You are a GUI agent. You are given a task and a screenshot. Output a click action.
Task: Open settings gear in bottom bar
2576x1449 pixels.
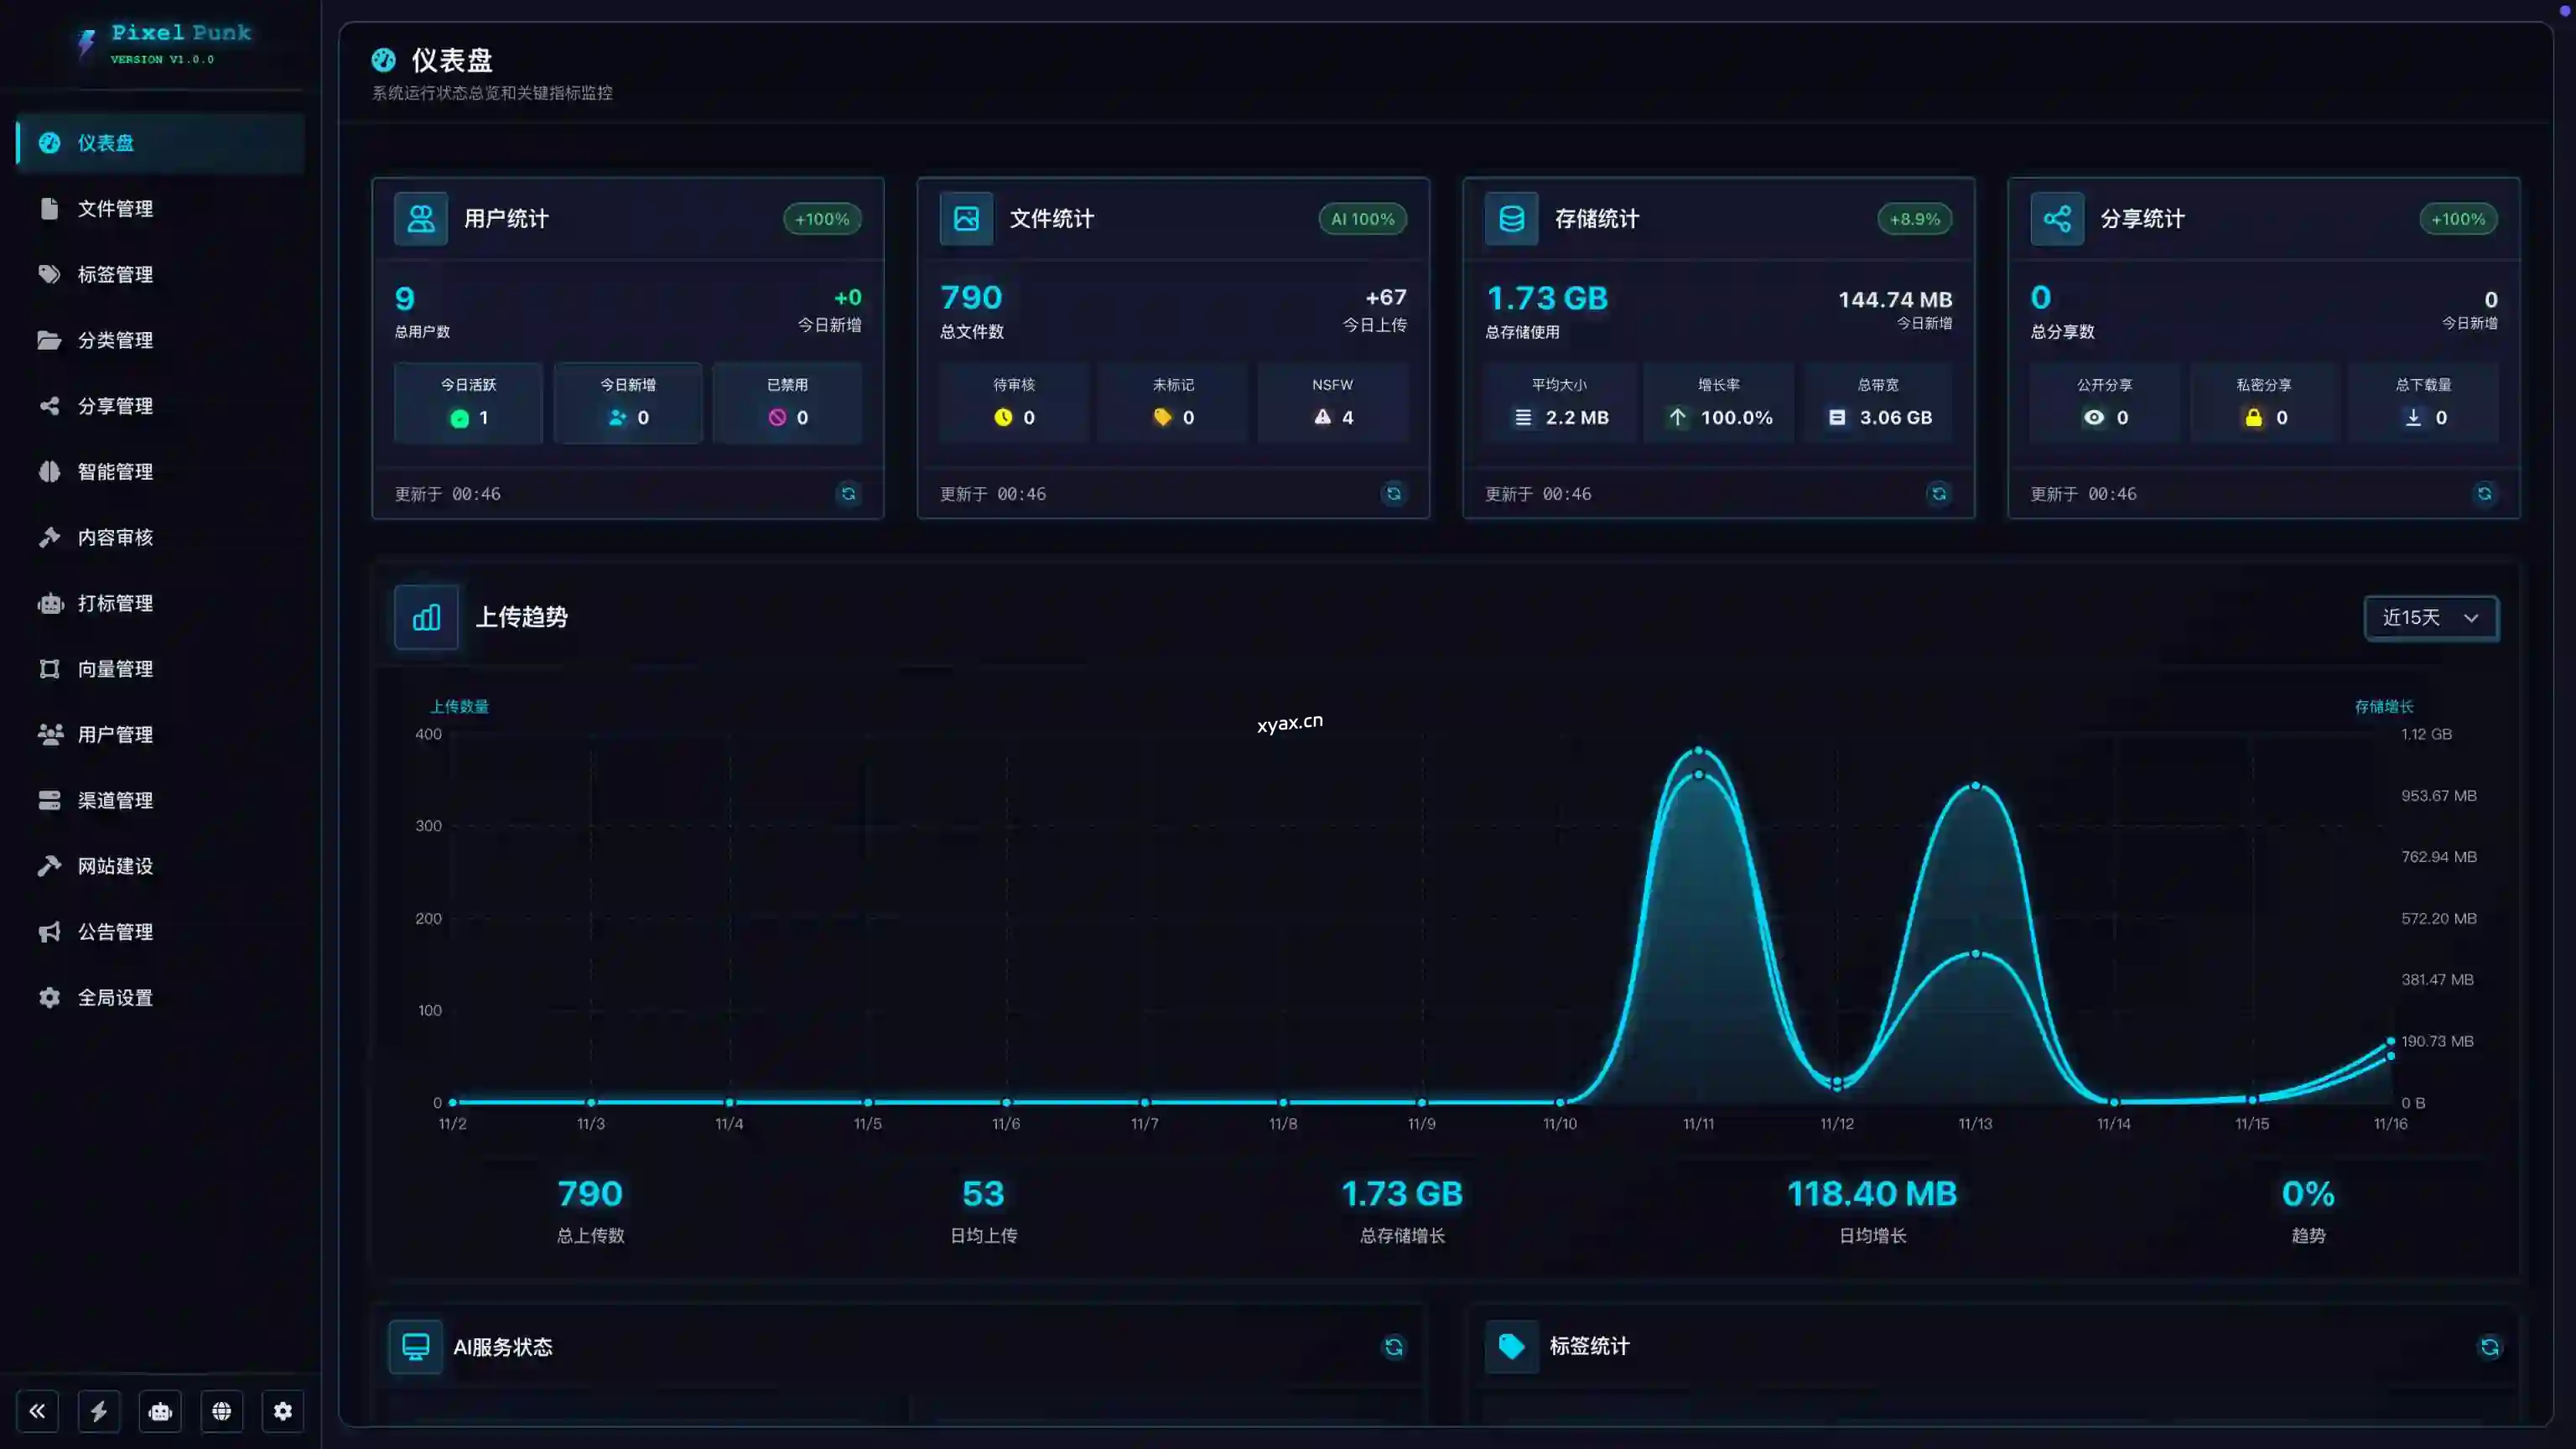point(283,1411)
